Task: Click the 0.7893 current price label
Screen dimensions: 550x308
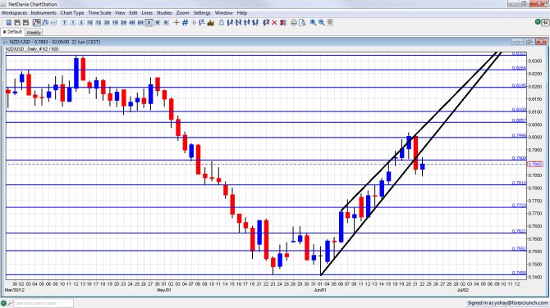Action: click(535, 164)
